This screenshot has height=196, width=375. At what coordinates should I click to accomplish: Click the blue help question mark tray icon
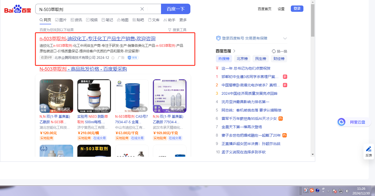coord(317,191)
